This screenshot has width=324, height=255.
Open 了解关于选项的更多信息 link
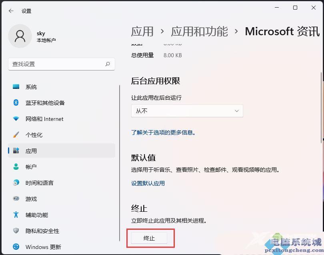pos(163,133)
